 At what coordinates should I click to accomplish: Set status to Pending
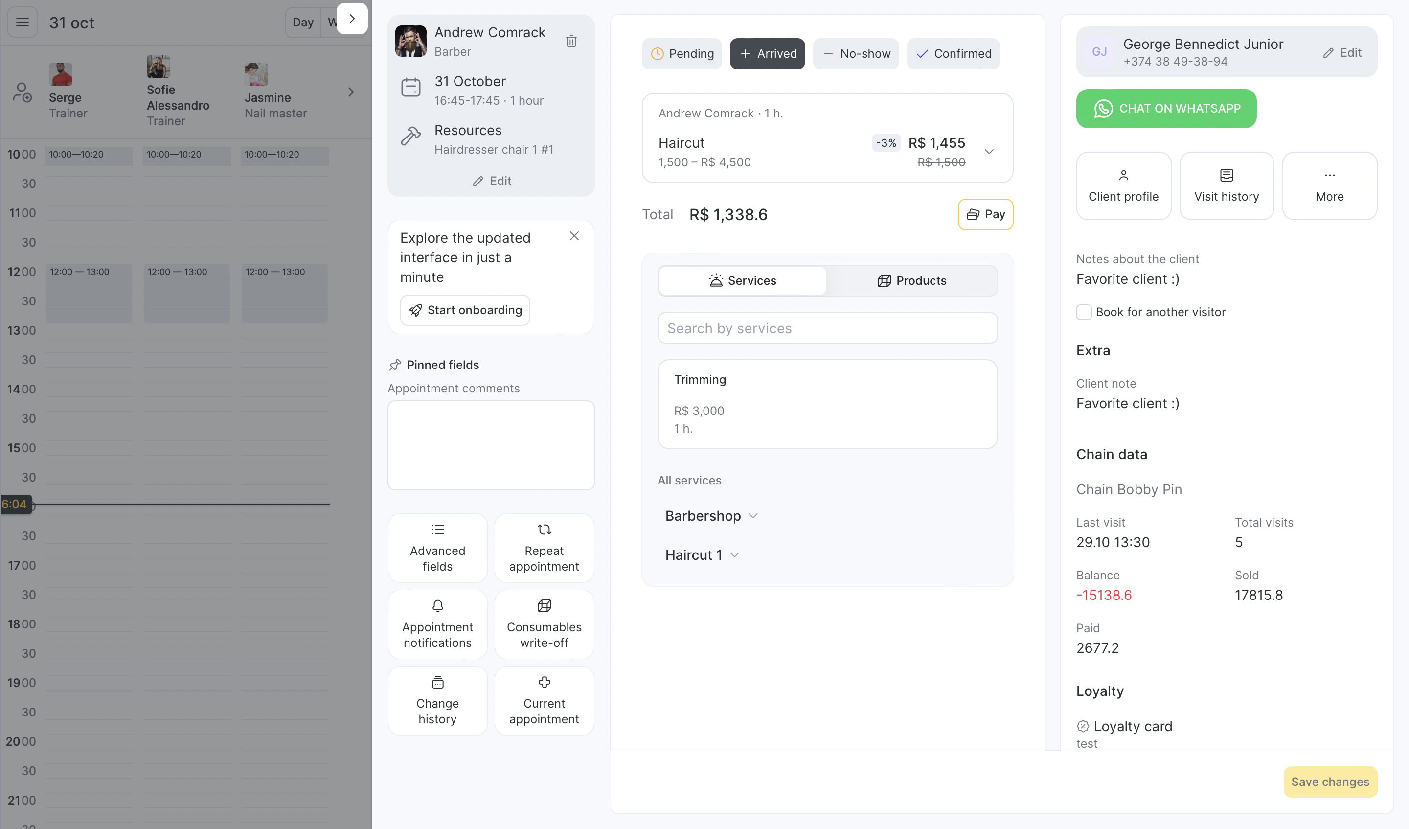pos(682,54)
